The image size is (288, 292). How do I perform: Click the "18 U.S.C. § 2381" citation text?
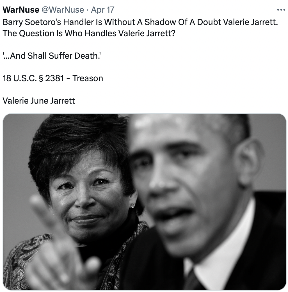click(33, 78)
